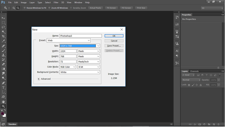Open the Filter menu
Viewport: 225px width, 127px height.
[x=56, y=2]
